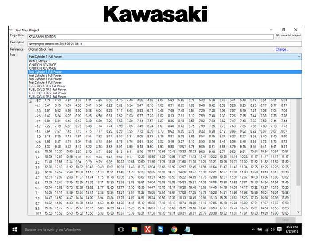The image size is (310, 242).
Task: Click the Change... reference link
Action: (282, 49)
